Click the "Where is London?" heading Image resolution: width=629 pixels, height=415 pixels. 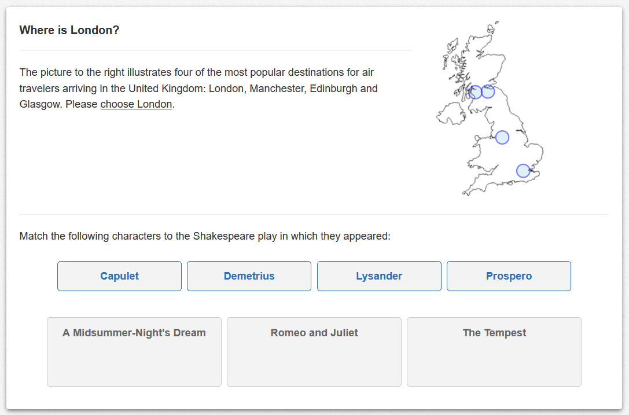69,30
